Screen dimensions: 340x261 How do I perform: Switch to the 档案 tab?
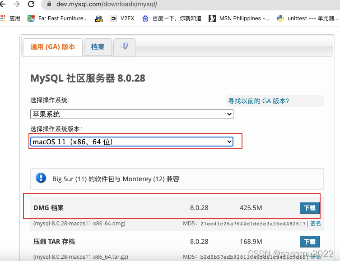tap(98, 47)
